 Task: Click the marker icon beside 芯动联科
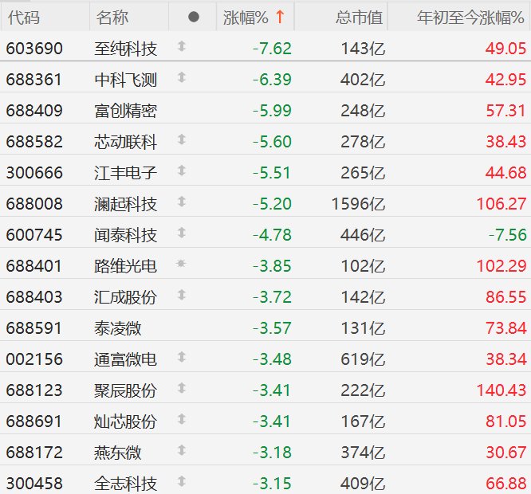pyautogui.click(x=182, y=140)
